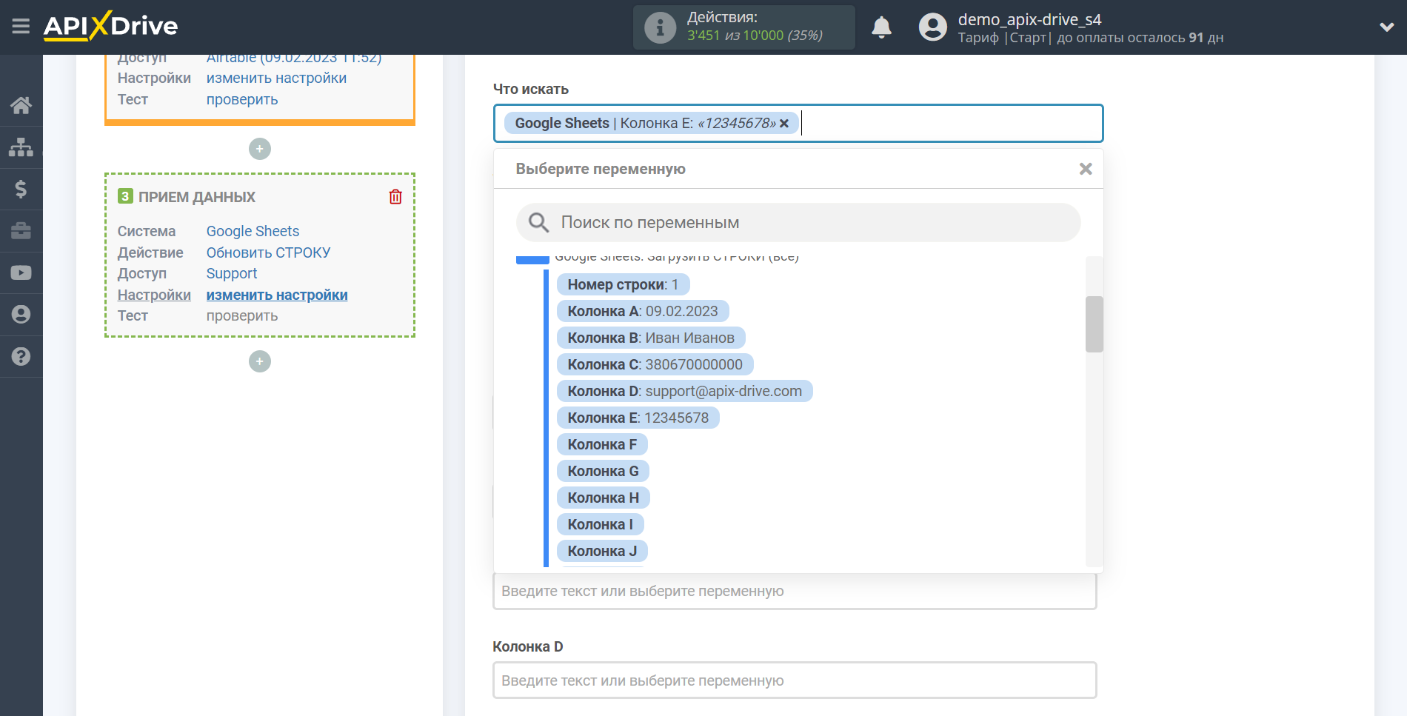Select variable Колонка H
This screenshot has height=716, width=1407.
click(x=603, y=498)
